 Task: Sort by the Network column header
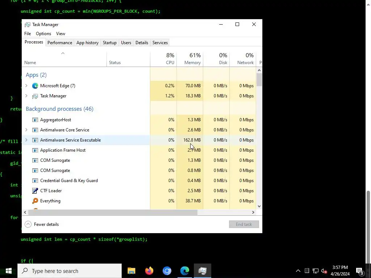click(x=243, y=59)
